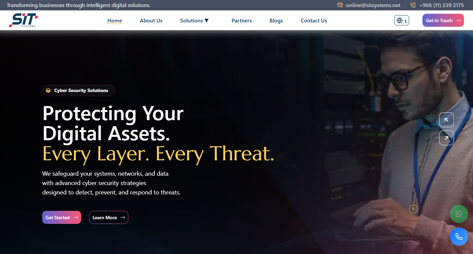Click the "We safeguard your systems" paragraph
This screenshot has height=254, width=473.
pyautogui.click(x=111, y=183)
